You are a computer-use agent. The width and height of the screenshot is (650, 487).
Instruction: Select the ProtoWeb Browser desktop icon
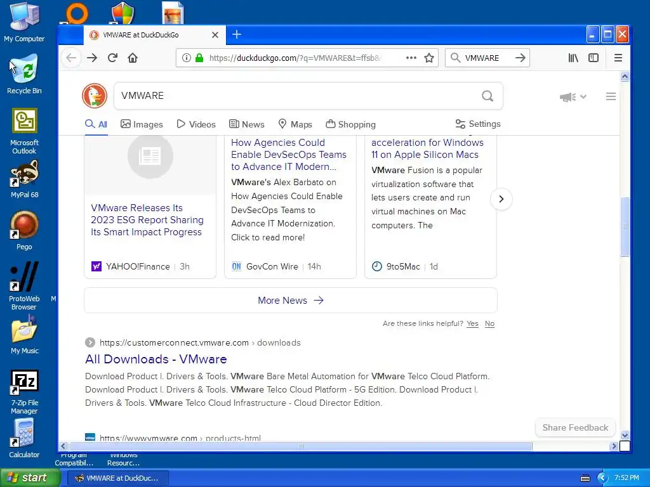click(x=24, y=286)
